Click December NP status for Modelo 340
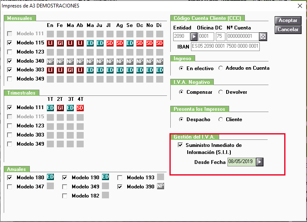 click(x=160, y=61)
